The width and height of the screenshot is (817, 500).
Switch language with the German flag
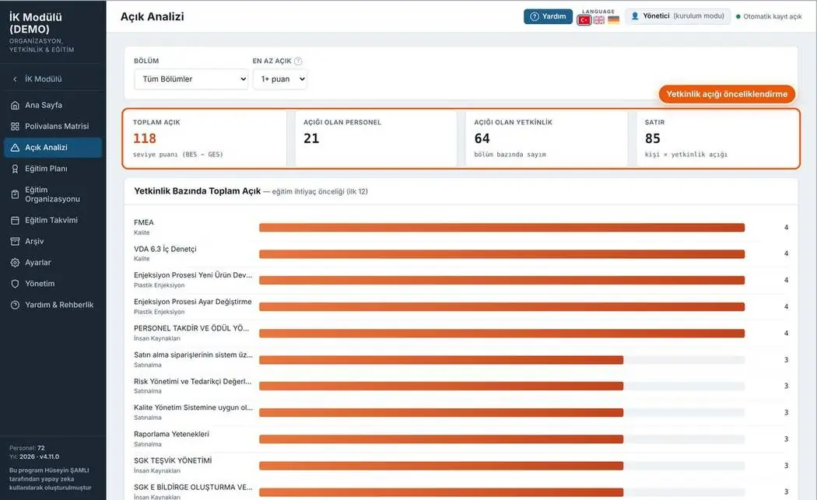pyautogui.click(x=614, y=19)
